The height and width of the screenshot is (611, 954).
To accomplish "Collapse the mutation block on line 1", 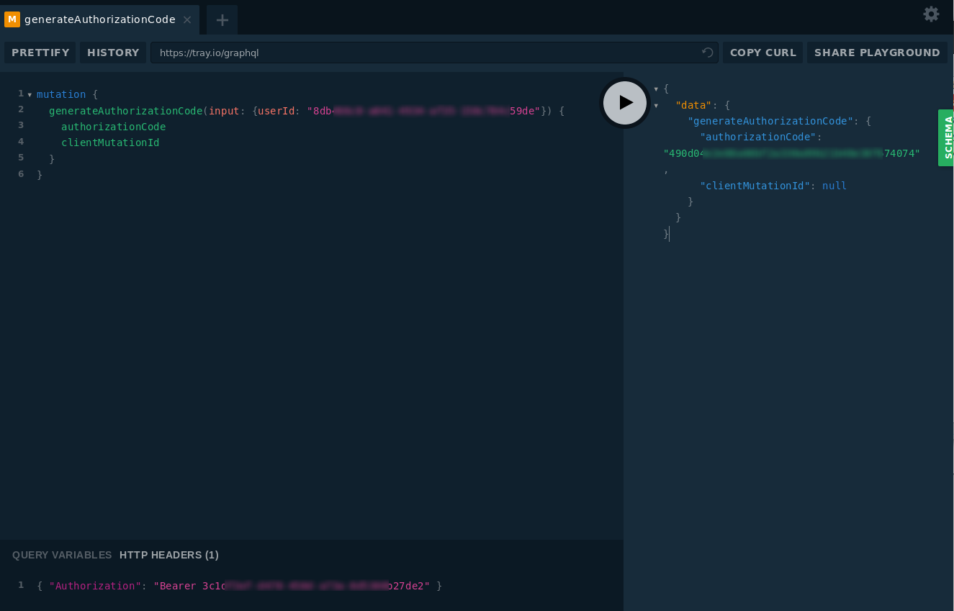I will [x=30, y=95].
